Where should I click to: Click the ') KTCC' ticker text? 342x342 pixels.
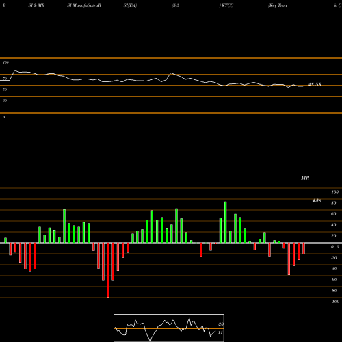226,5
